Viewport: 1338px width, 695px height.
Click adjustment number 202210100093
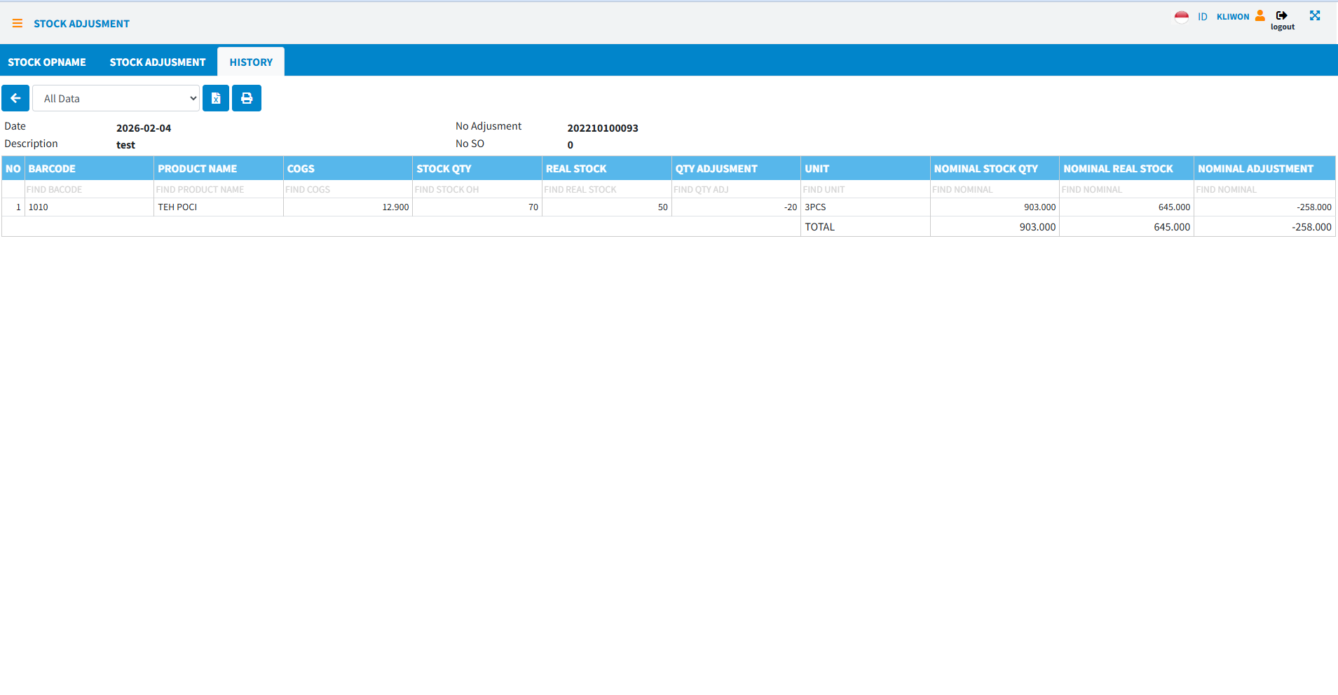(x=603, y=128)
